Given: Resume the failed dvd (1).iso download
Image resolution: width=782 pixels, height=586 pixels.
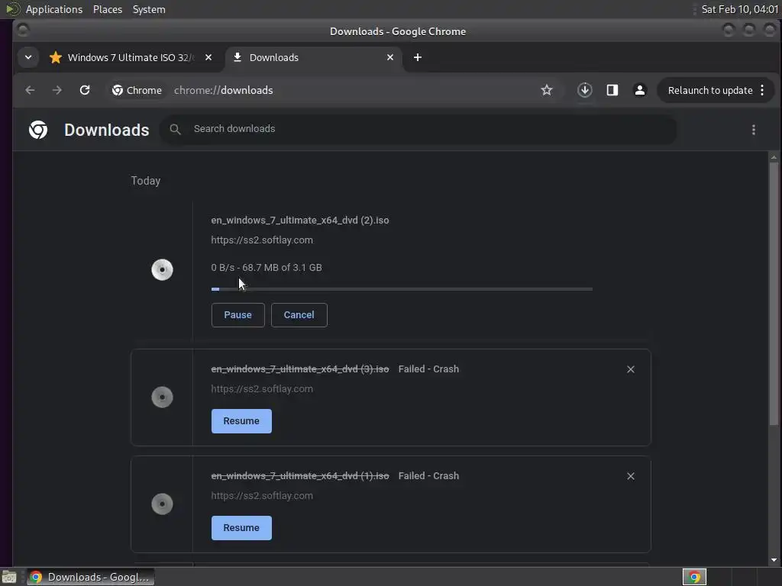Looking at the screenshot, I should tap(241, 528).
